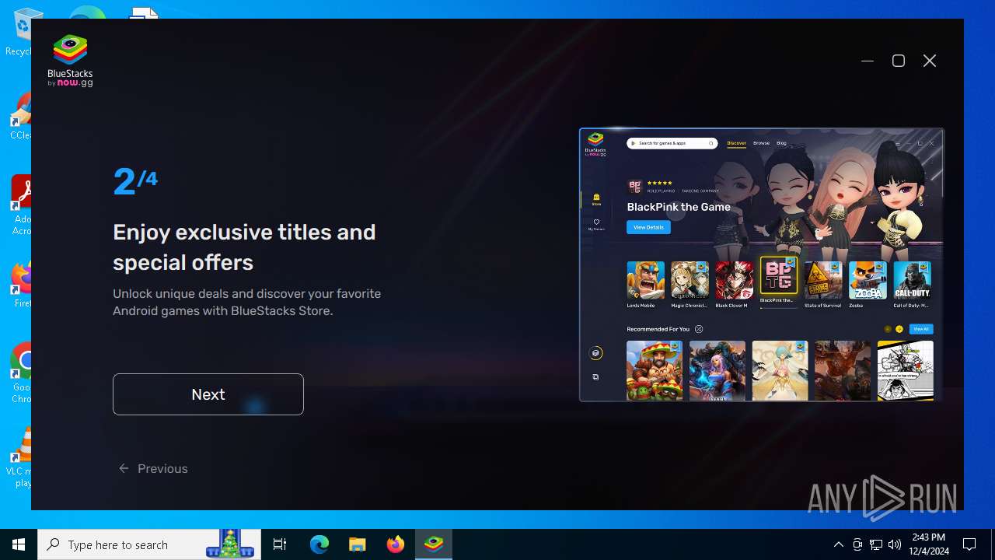Screen dimensions: 995x560
Task: Select the Adobe Acrobat desktop icon
Action: click(x=19, y=205)
